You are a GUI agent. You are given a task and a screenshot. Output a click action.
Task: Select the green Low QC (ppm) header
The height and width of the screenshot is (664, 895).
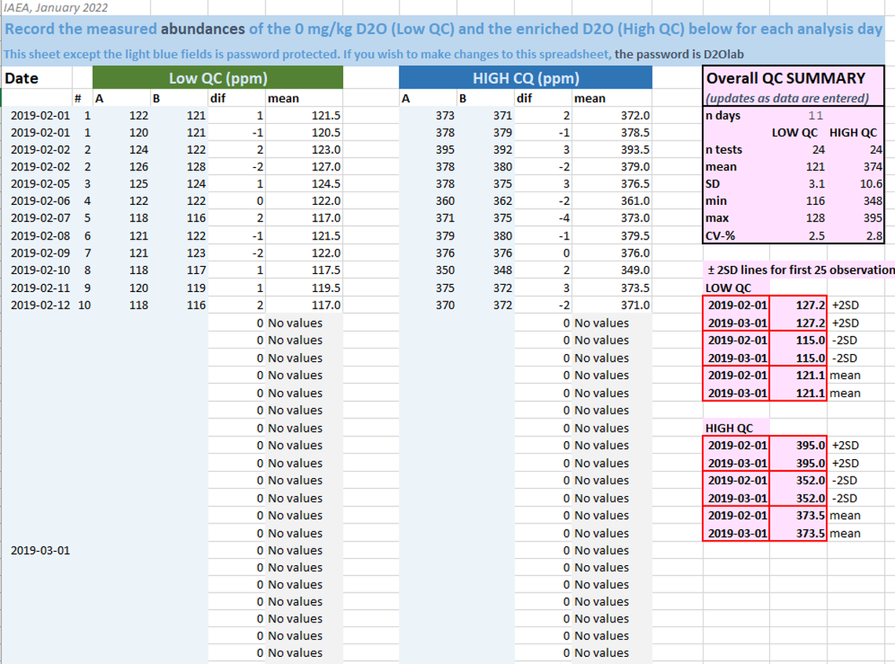[217, 78]
